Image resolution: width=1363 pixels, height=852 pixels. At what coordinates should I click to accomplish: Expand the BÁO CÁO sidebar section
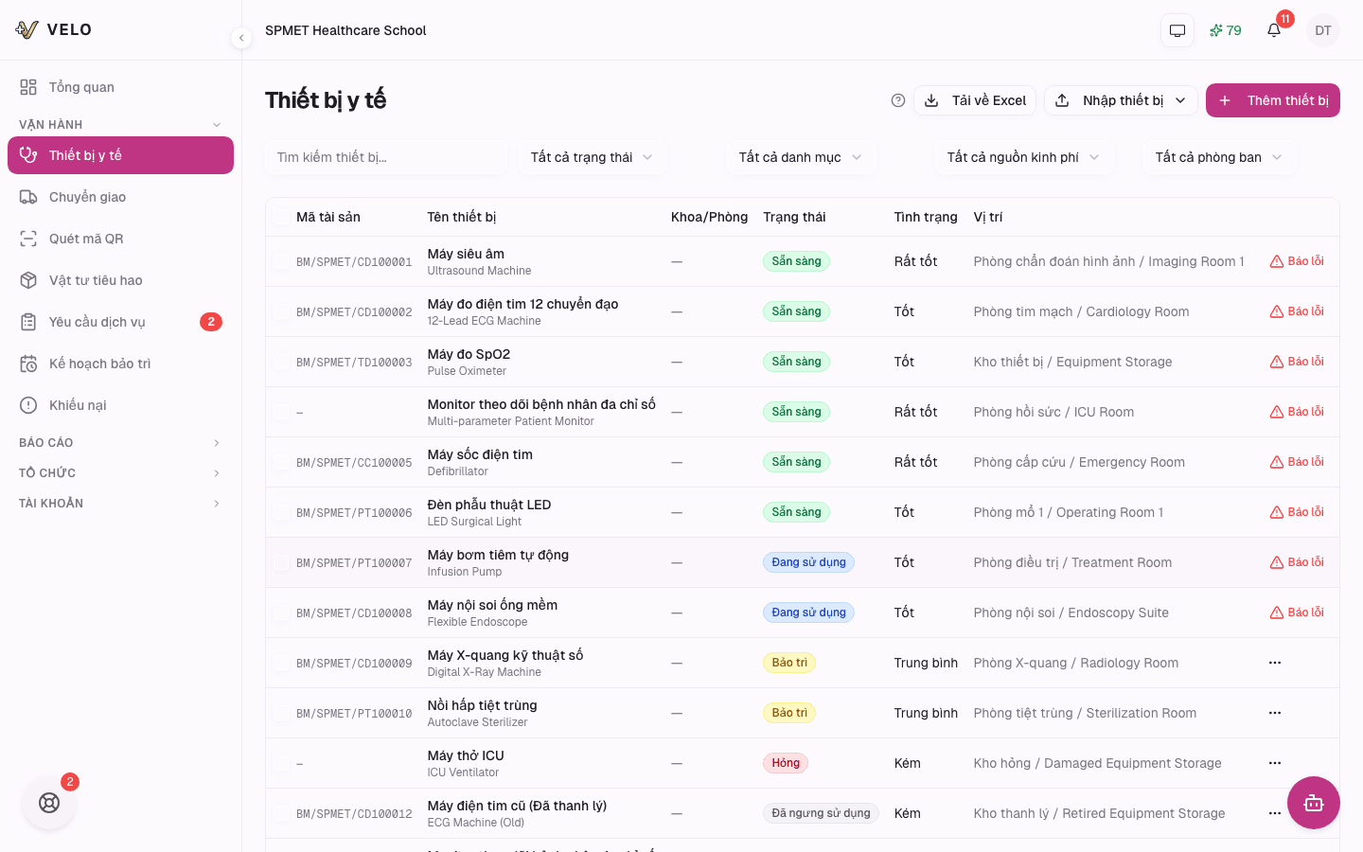(120, 443)
